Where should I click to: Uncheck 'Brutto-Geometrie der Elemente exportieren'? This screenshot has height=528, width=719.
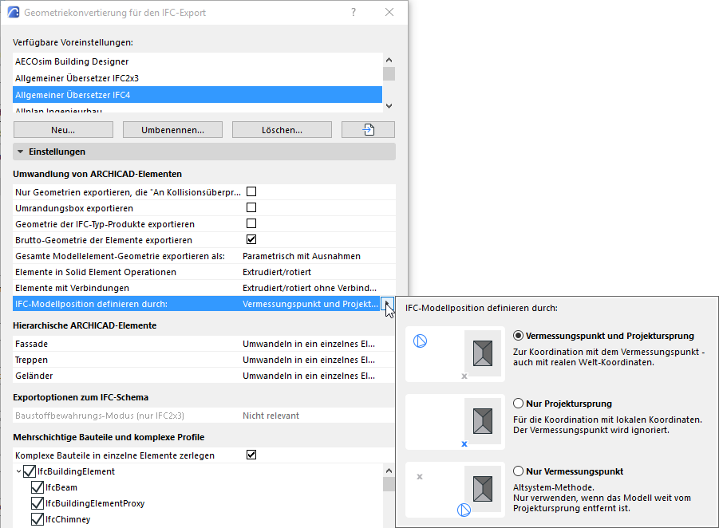point(251,240)
